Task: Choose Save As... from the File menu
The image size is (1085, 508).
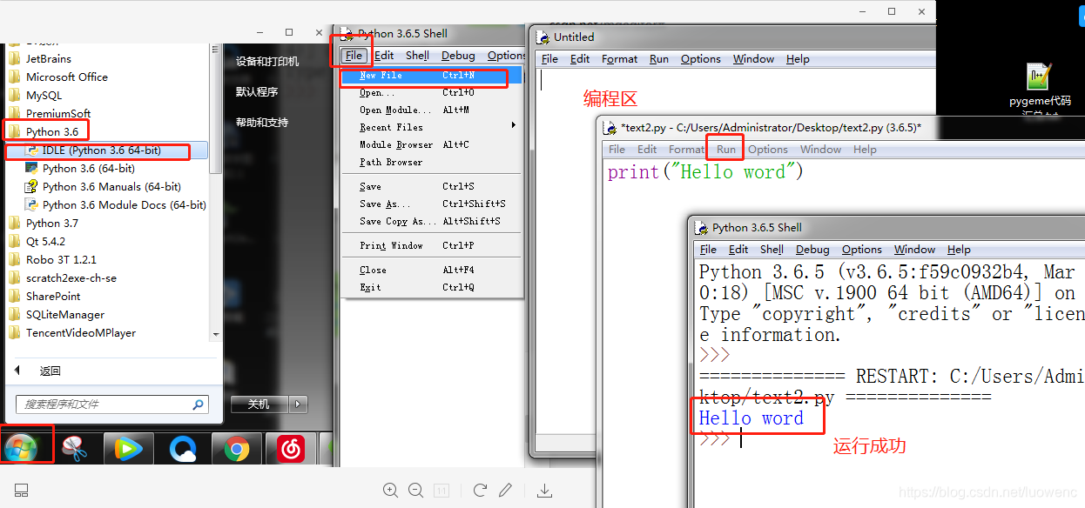Action: [432, 204]
